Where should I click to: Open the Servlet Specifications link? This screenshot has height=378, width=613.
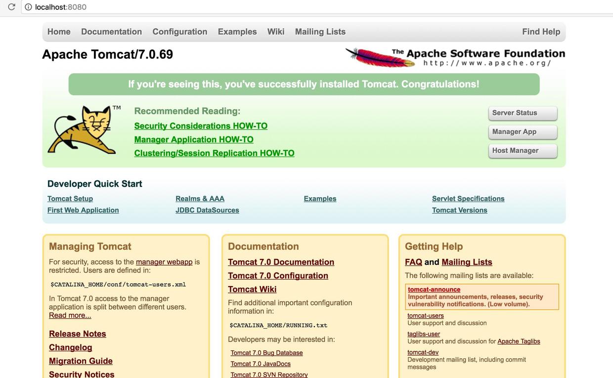coord(468,199)
